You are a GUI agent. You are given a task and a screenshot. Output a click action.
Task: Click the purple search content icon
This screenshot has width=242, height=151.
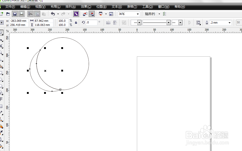pyautogui.click(x=76, y=14)
